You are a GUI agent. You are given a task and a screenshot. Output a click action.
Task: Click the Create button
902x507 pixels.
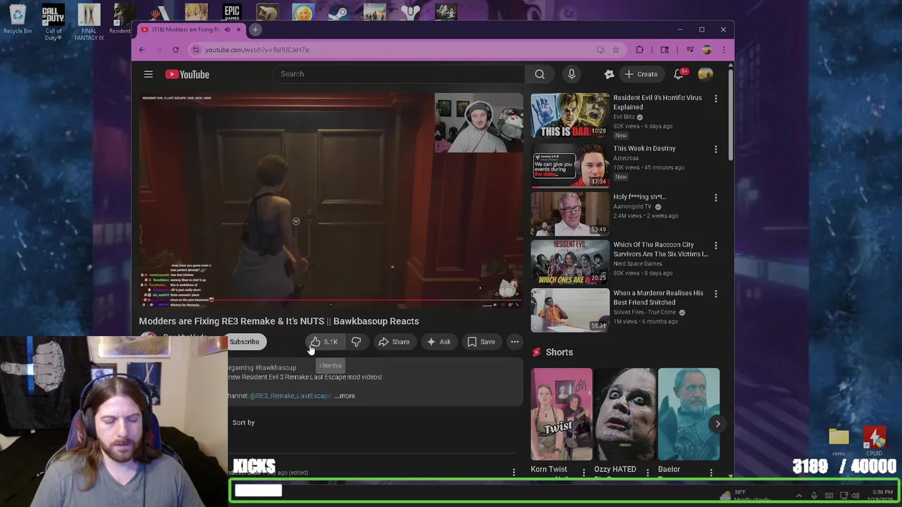point(641,74)
